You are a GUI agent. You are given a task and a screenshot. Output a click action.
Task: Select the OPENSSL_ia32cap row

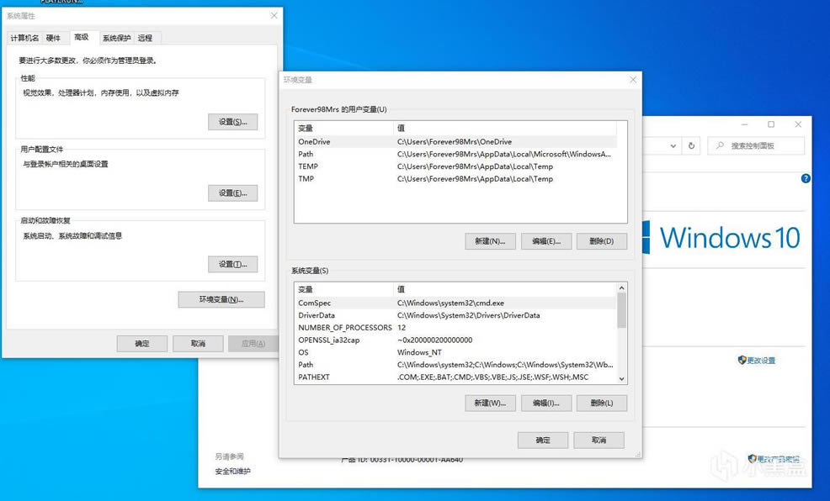coord(455,340)
